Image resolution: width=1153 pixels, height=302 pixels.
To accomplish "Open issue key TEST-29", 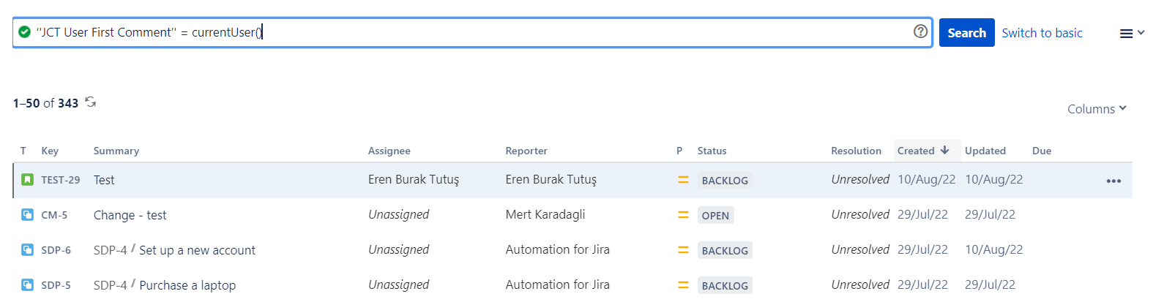I will click(x=61, y=180).
